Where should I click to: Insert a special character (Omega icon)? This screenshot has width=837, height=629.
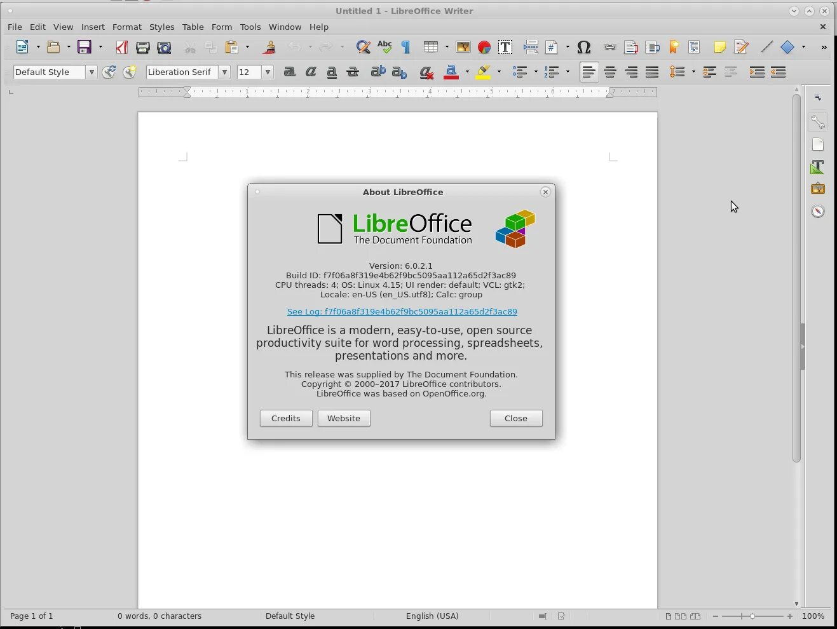pos(583,47)
